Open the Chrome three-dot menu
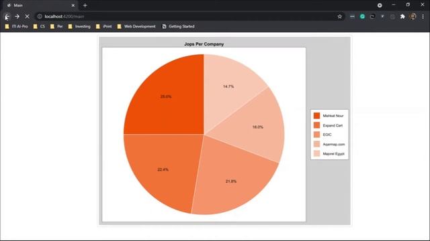 423,16
